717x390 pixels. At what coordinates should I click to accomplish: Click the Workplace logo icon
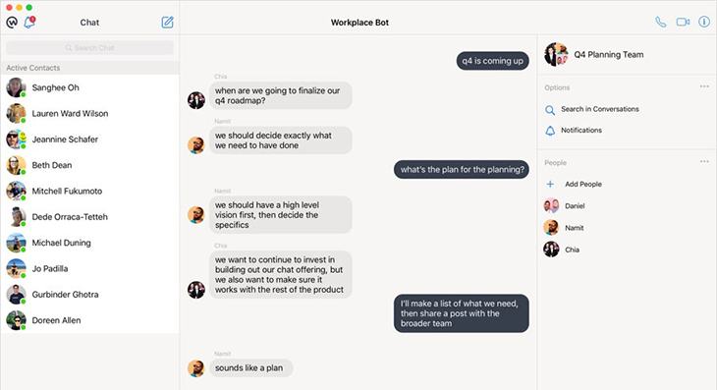tap(12, 22)
